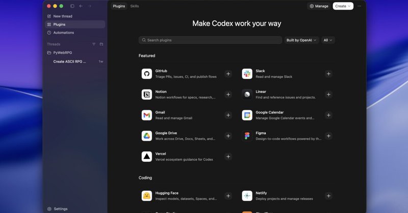Open Settings at sidebar bottom
The height and width of the screenshot is (213, 408).
[x=58, y=209]
